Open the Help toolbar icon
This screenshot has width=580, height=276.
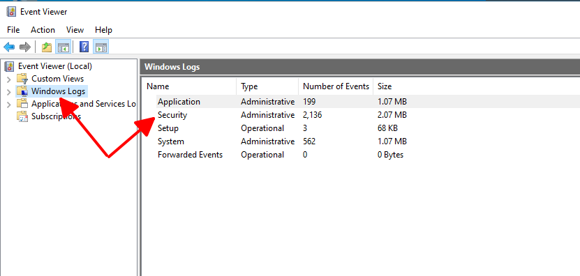point(84,47)
